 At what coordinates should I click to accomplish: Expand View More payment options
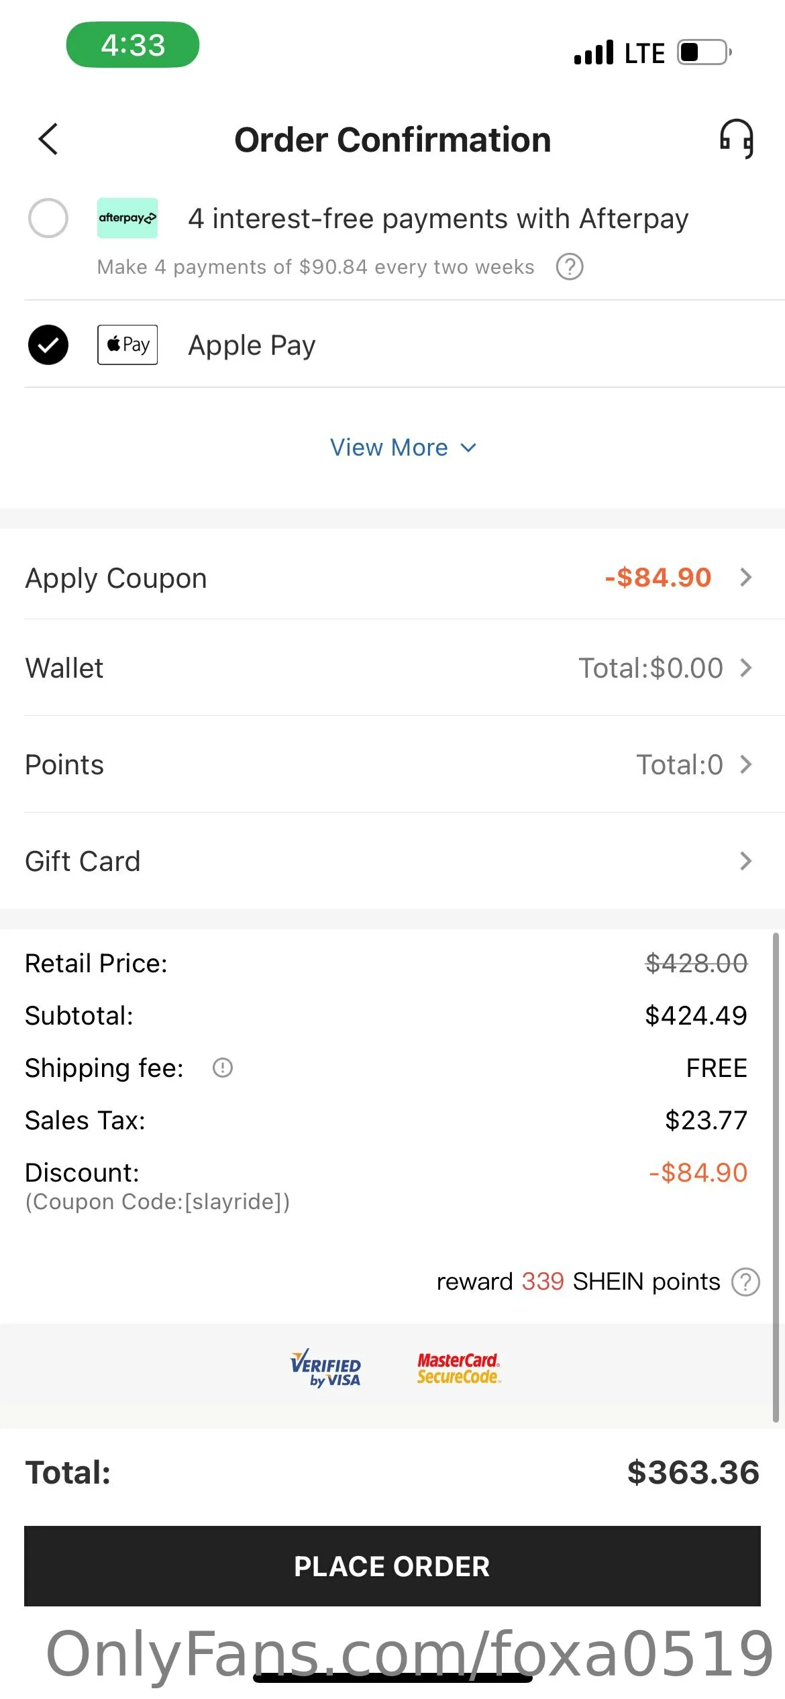pyautogui.click(x=403, y=448)
